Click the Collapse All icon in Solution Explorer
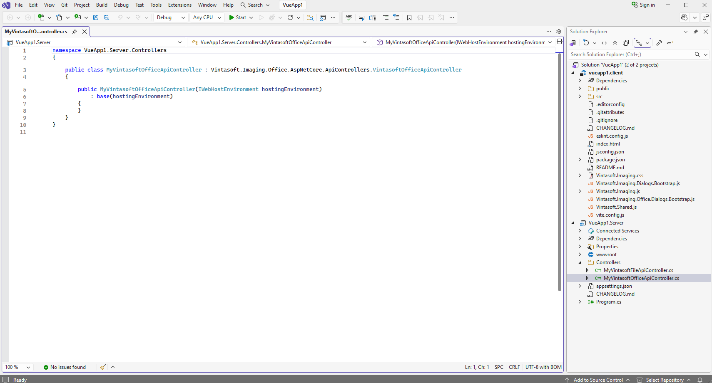 click(615, 43)
